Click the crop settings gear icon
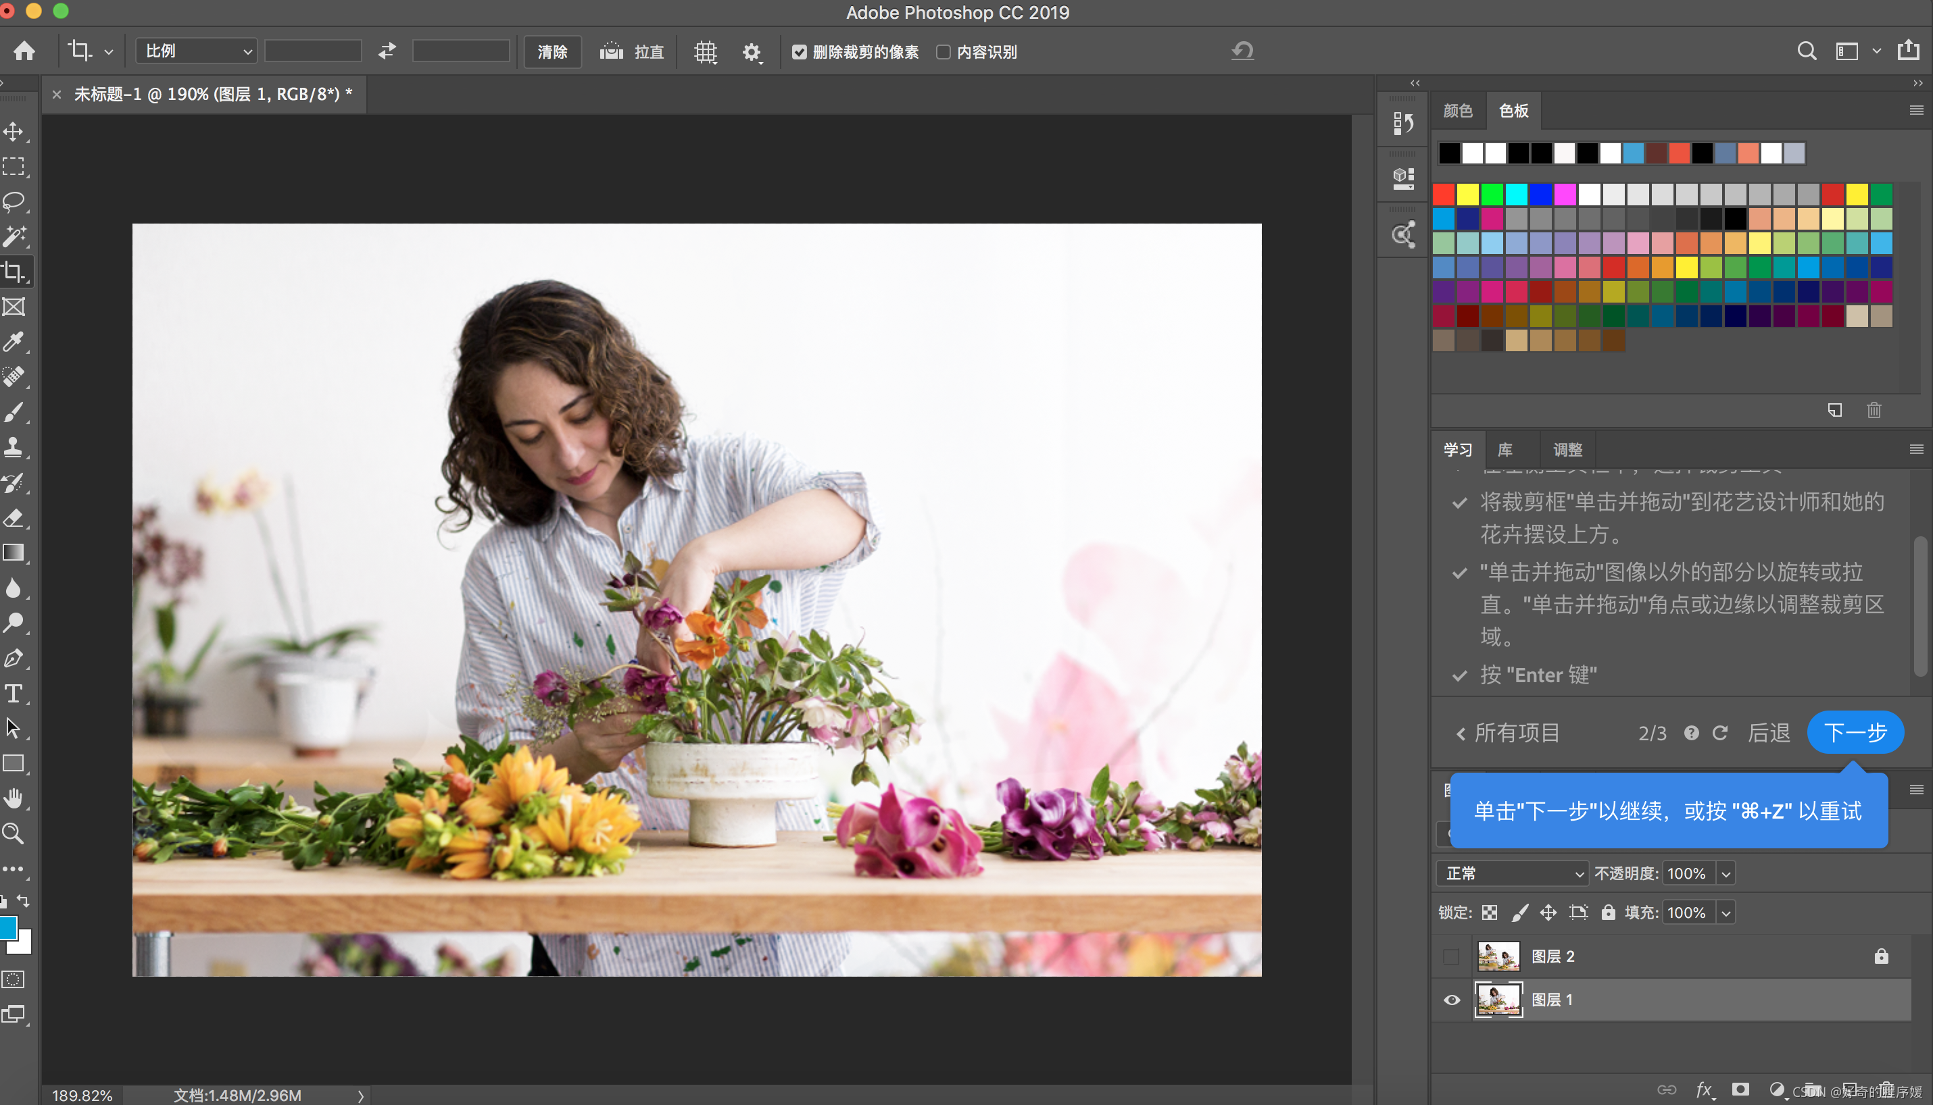The image size is (1933, 1105). [x=751, y=51]
